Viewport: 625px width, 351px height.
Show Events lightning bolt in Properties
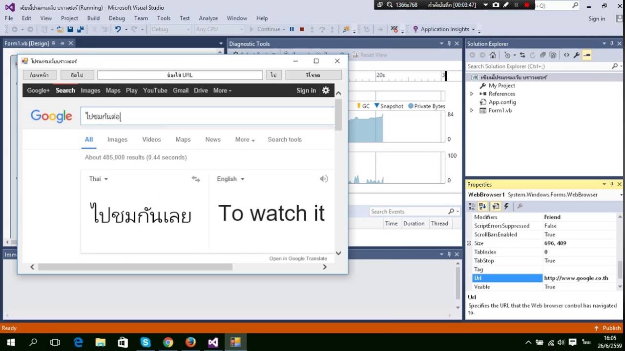(506, 206)
